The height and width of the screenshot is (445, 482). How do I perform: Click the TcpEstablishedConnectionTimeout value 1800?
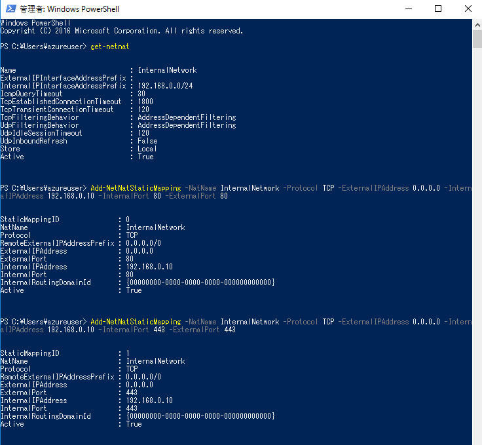coord(145,102)
